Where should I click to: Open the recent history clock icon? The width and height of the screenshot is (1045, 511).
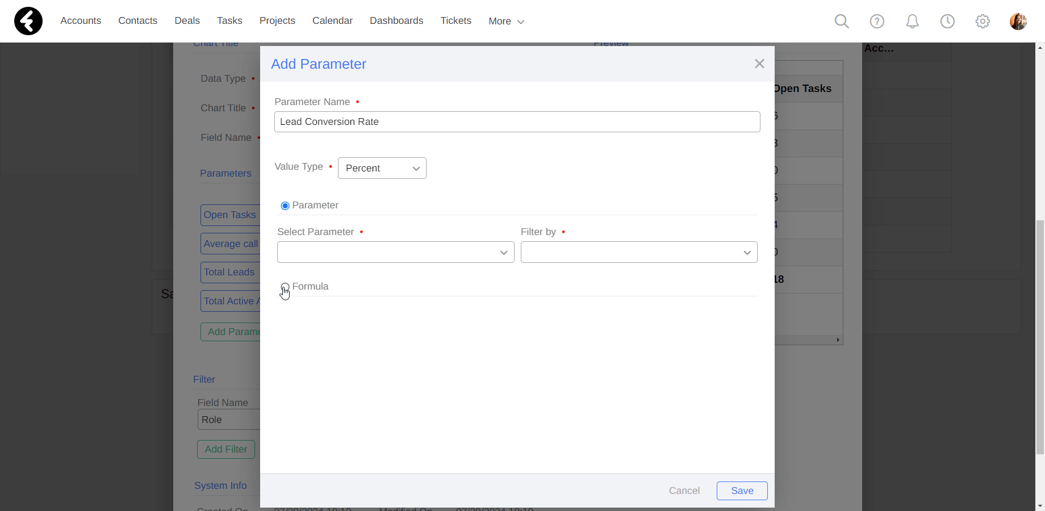947,22
